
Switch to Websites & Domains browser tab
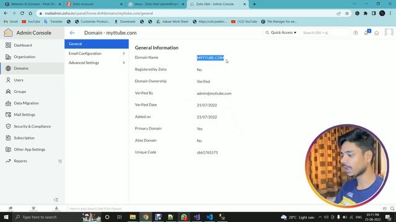point(33,4)
